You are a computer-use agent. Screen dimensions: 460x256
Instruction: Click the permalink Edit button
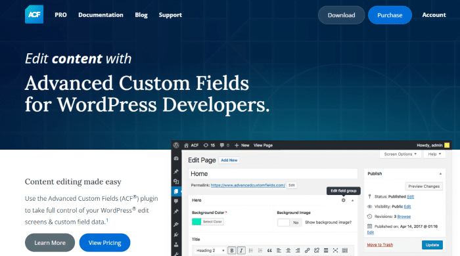292,185
